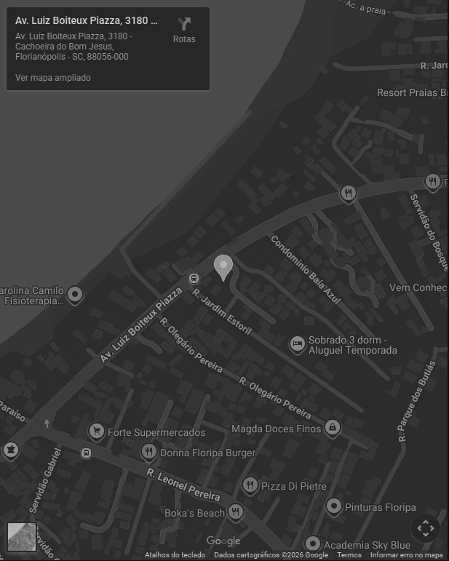Click the Carolina Camilo Fisioterapia marker
Screen dimensions: 449x561
tap(75, 295)
